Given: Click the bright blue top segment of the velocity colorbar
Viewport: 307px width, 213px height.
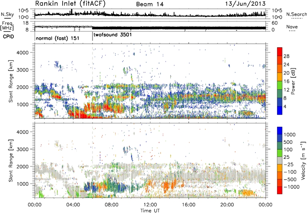Looking at the screenshot, I should click(x=280, y=131).
